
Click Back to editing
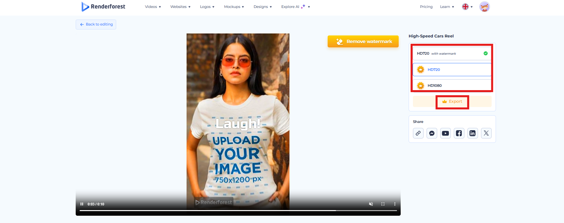pos(96,25)
